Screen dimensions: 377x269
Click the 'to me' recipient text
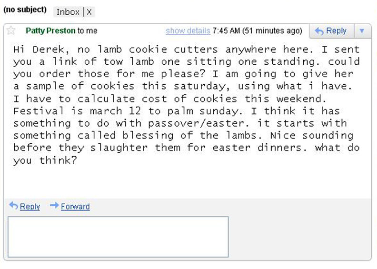click(x=87, y=31)
